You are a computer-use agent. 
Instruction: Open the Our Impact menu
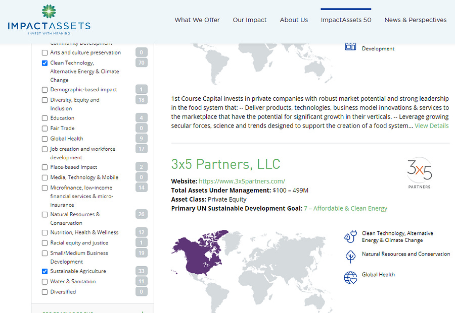click(x=250, y=20)
